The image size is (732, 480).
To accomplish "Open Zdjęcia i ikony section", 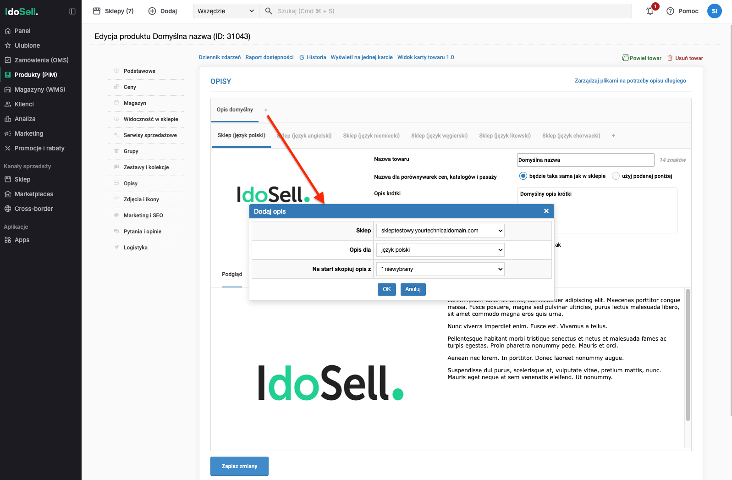I will click(141, 199).
